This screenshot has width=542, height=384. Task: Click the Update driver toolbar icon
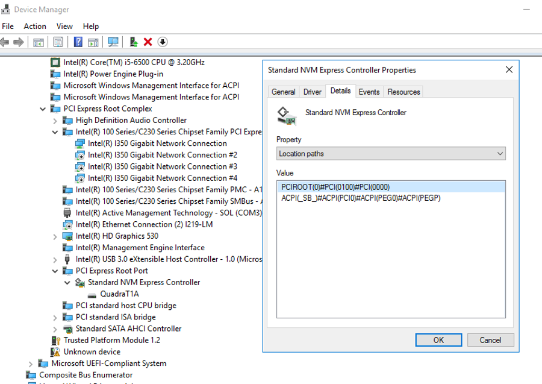pos(134,42)
